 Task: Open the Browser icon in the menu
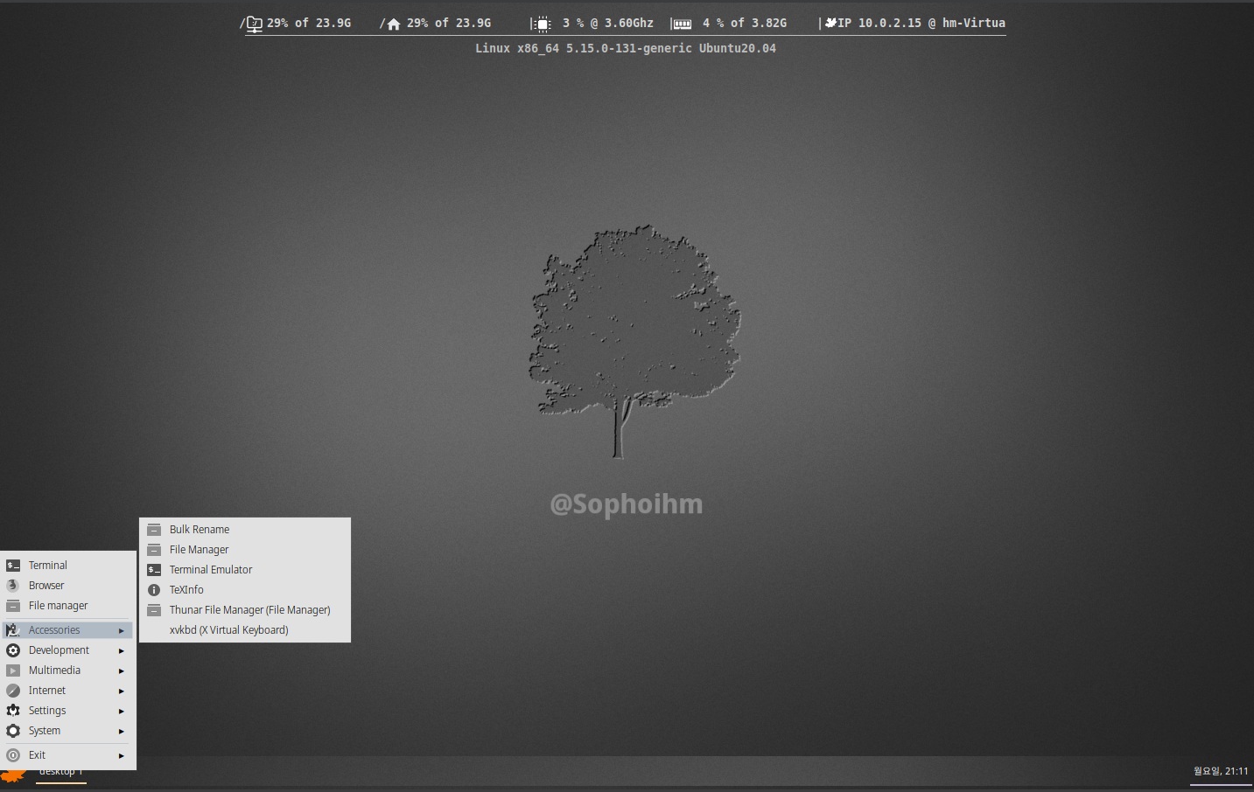(x=13, y=586)
